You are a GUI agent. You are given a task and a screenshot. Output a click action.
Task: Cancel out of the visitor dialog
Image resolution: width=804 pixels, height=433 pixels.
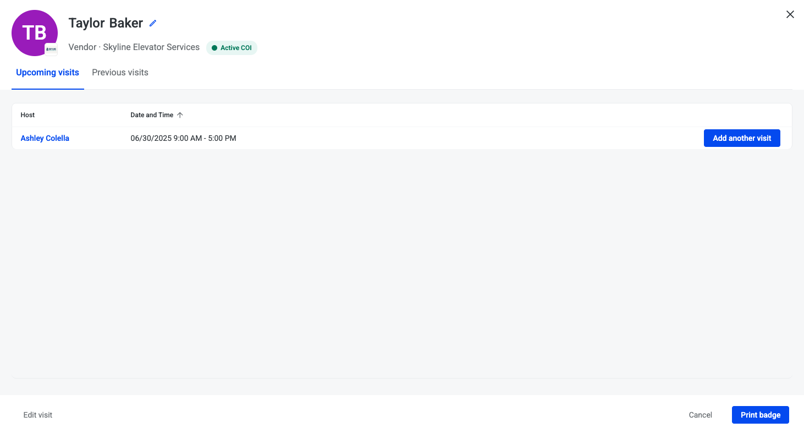point(700,415)
